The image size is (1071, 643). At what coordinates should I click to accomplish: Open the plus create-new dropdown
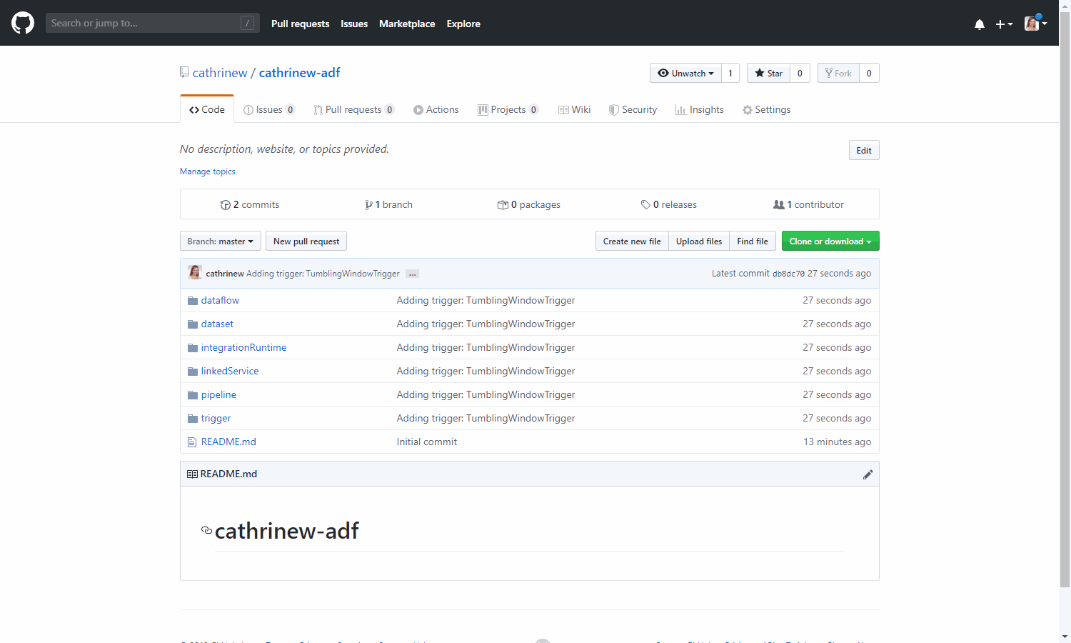tap(1004, 24)
